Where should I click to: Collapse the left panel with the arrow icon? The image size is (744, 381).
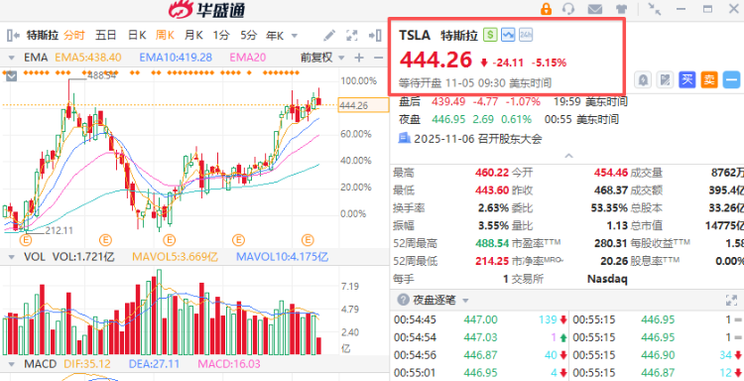tap(13, 35)
